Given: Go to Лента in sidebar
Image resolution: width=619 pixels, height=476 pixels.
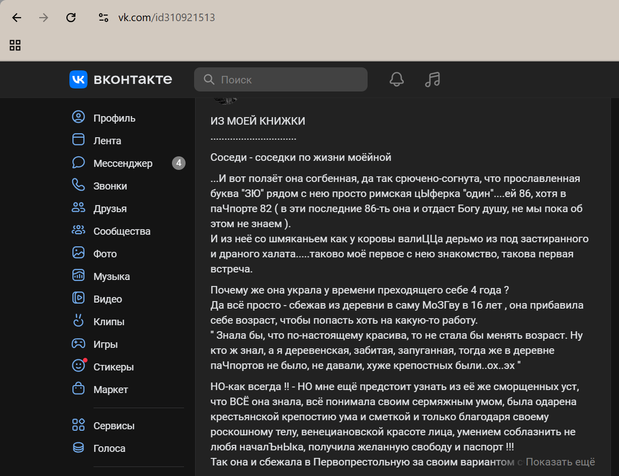Looking at the screenshot, I should (x=107, y=141).
